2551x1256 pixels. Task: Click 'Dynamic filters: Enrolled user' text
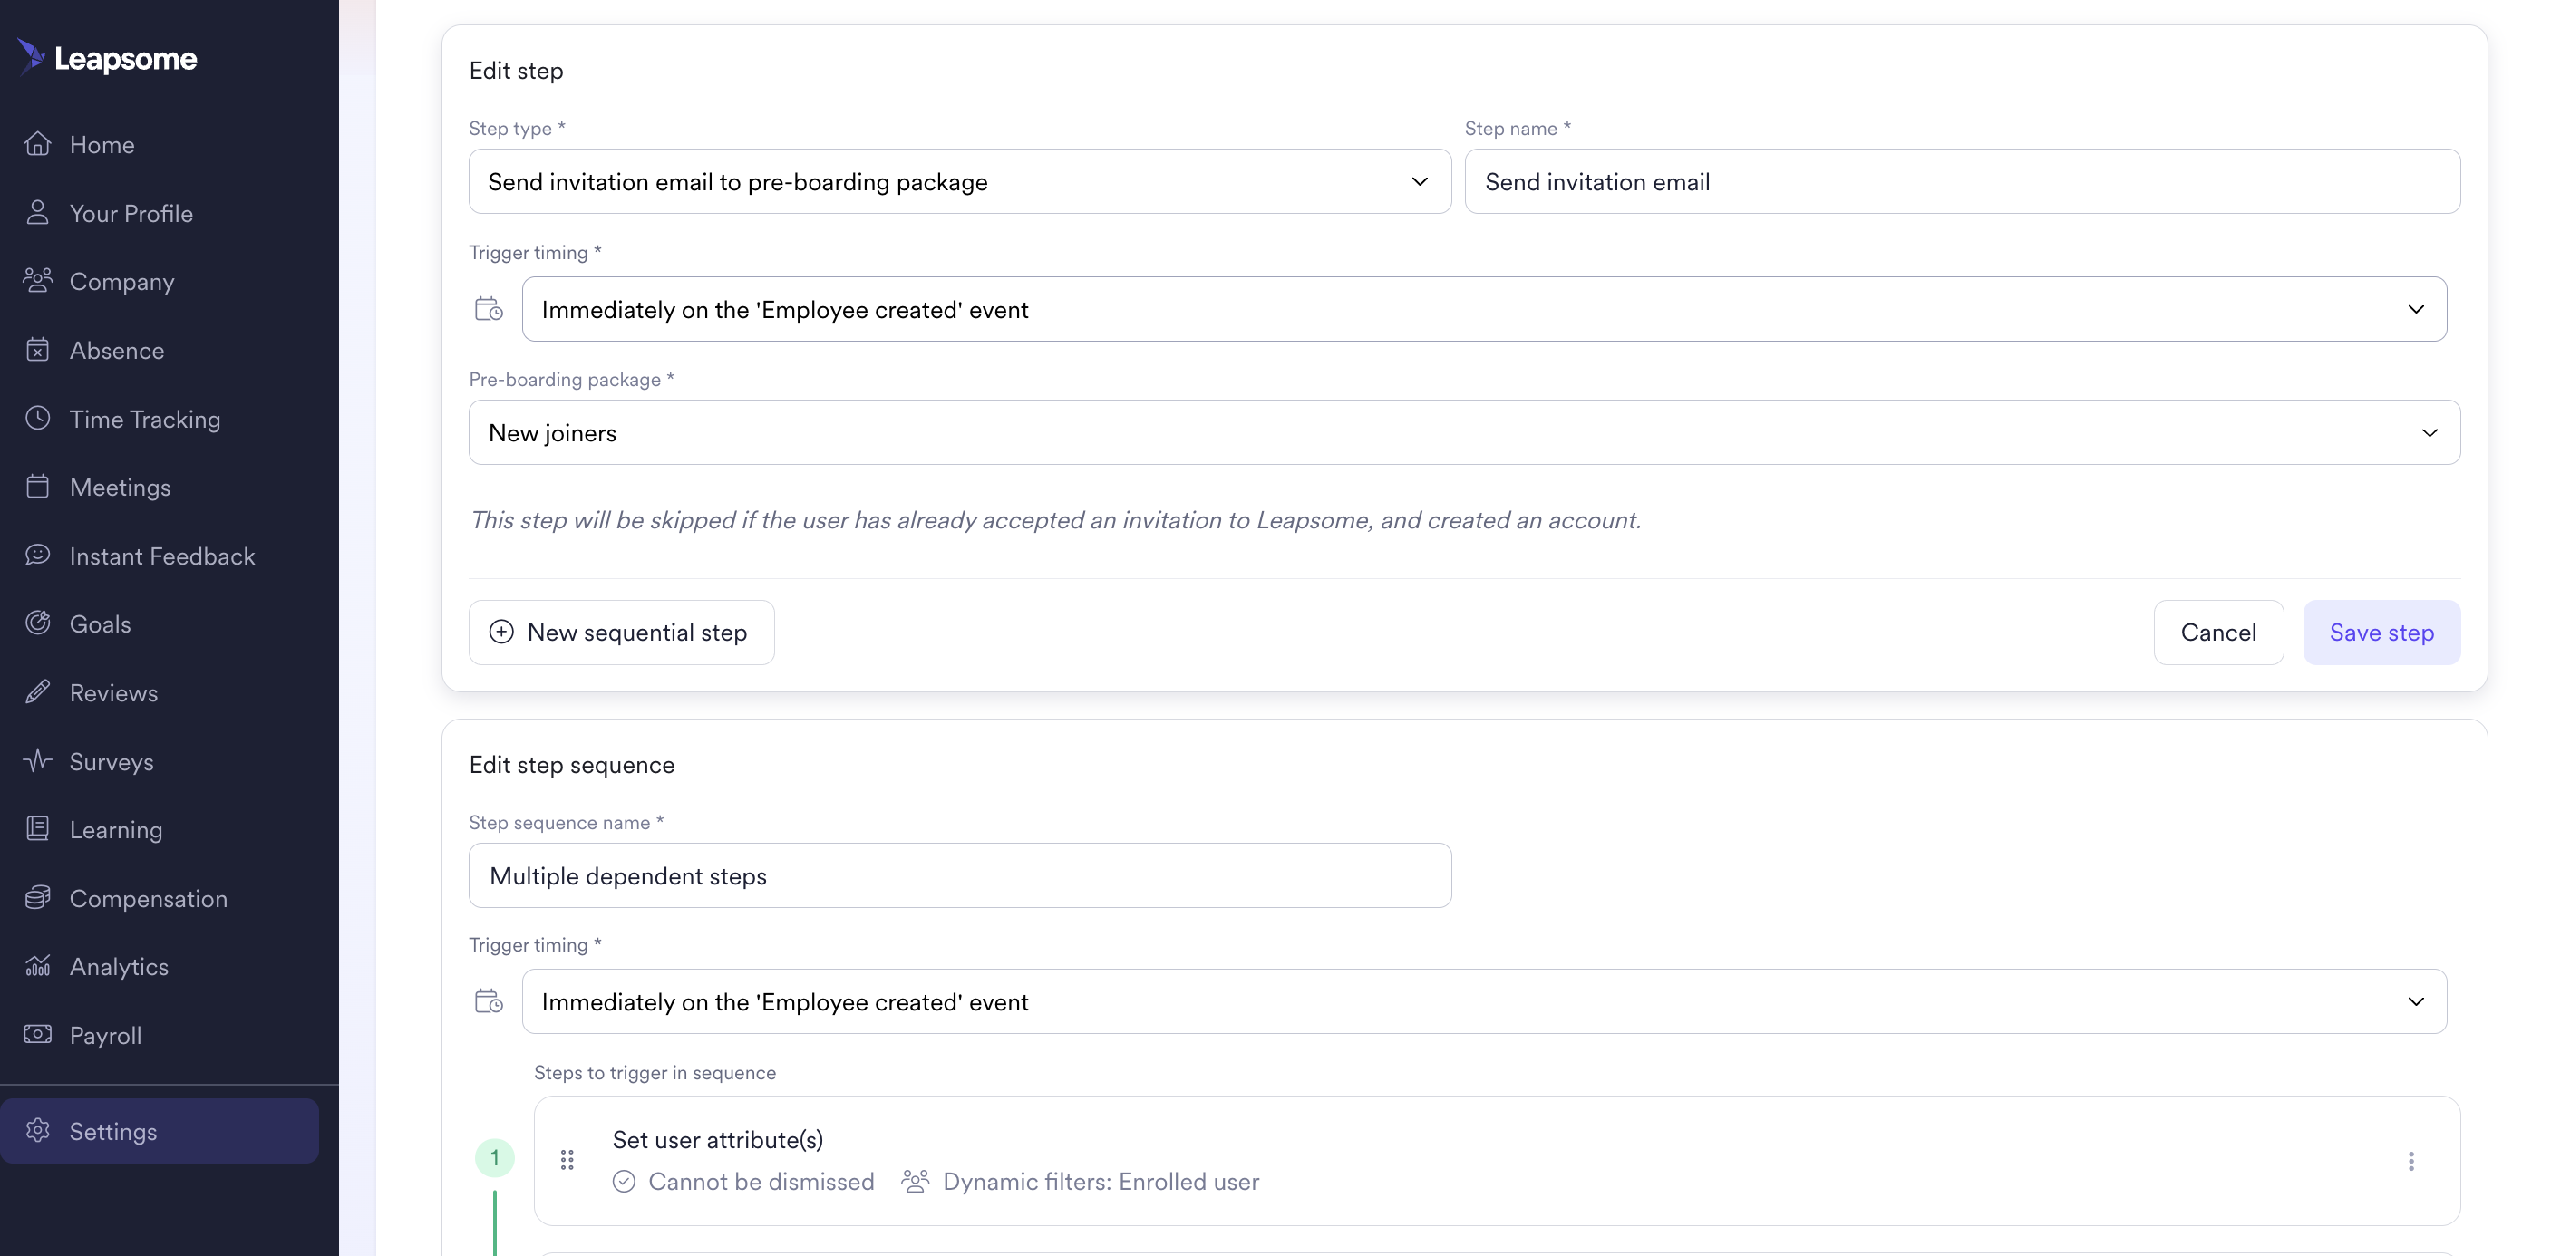(x=1101, y=1181)
